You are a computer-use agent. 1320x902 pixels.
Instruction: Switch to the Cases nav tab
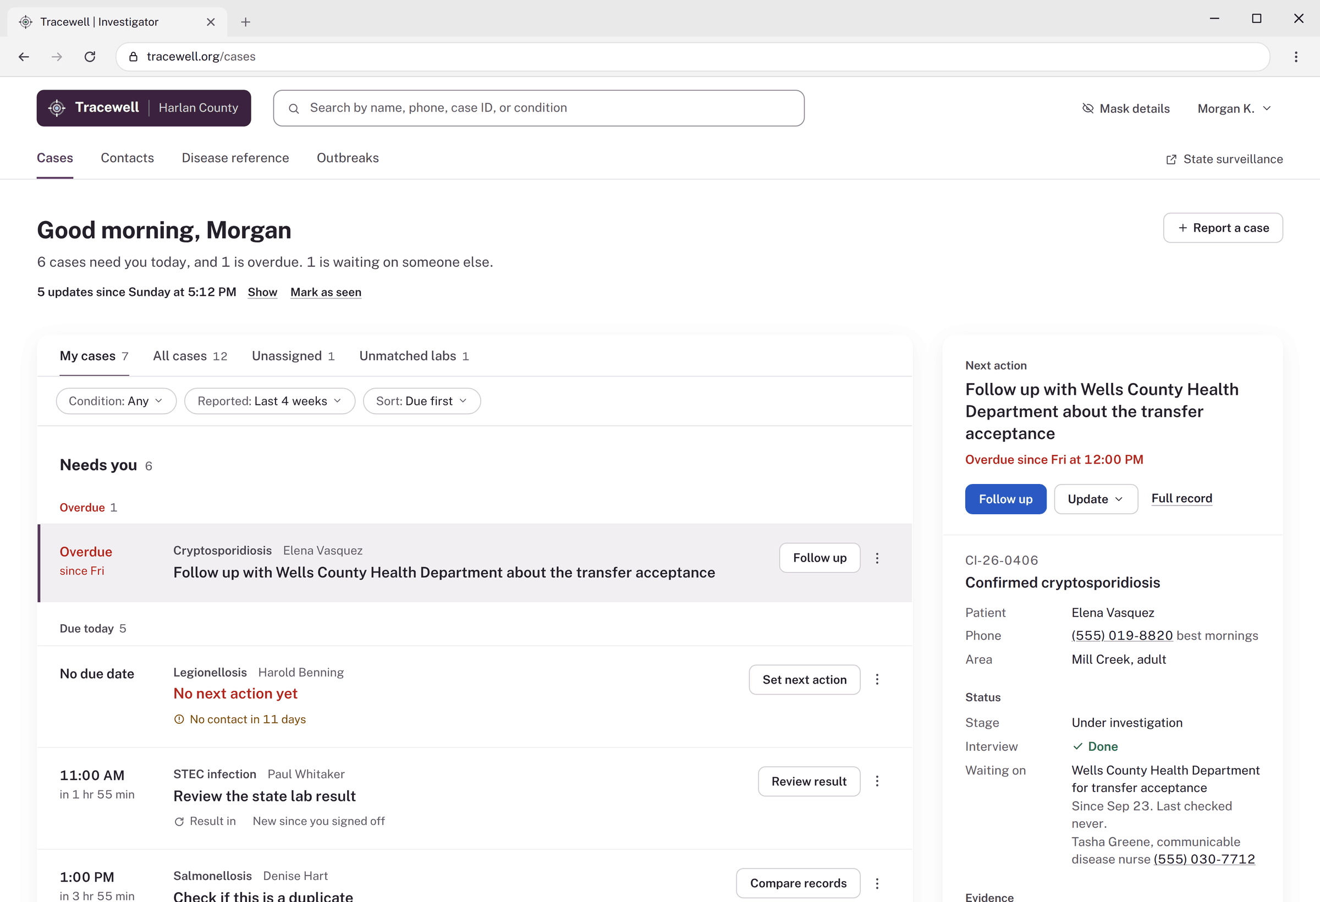click(55, 158)
